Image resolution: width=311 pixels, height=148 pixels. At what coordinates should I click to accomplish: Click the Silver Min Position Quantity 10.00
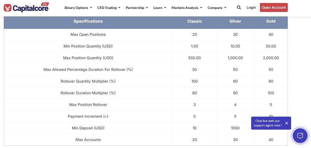click(235, 46)
